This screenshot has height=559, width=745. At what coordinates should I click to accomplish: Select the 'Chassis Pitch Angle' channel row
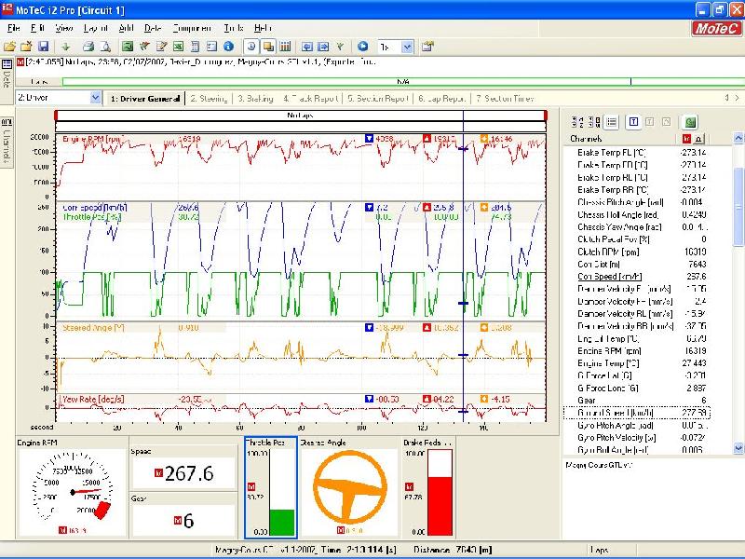pos(637,202)
